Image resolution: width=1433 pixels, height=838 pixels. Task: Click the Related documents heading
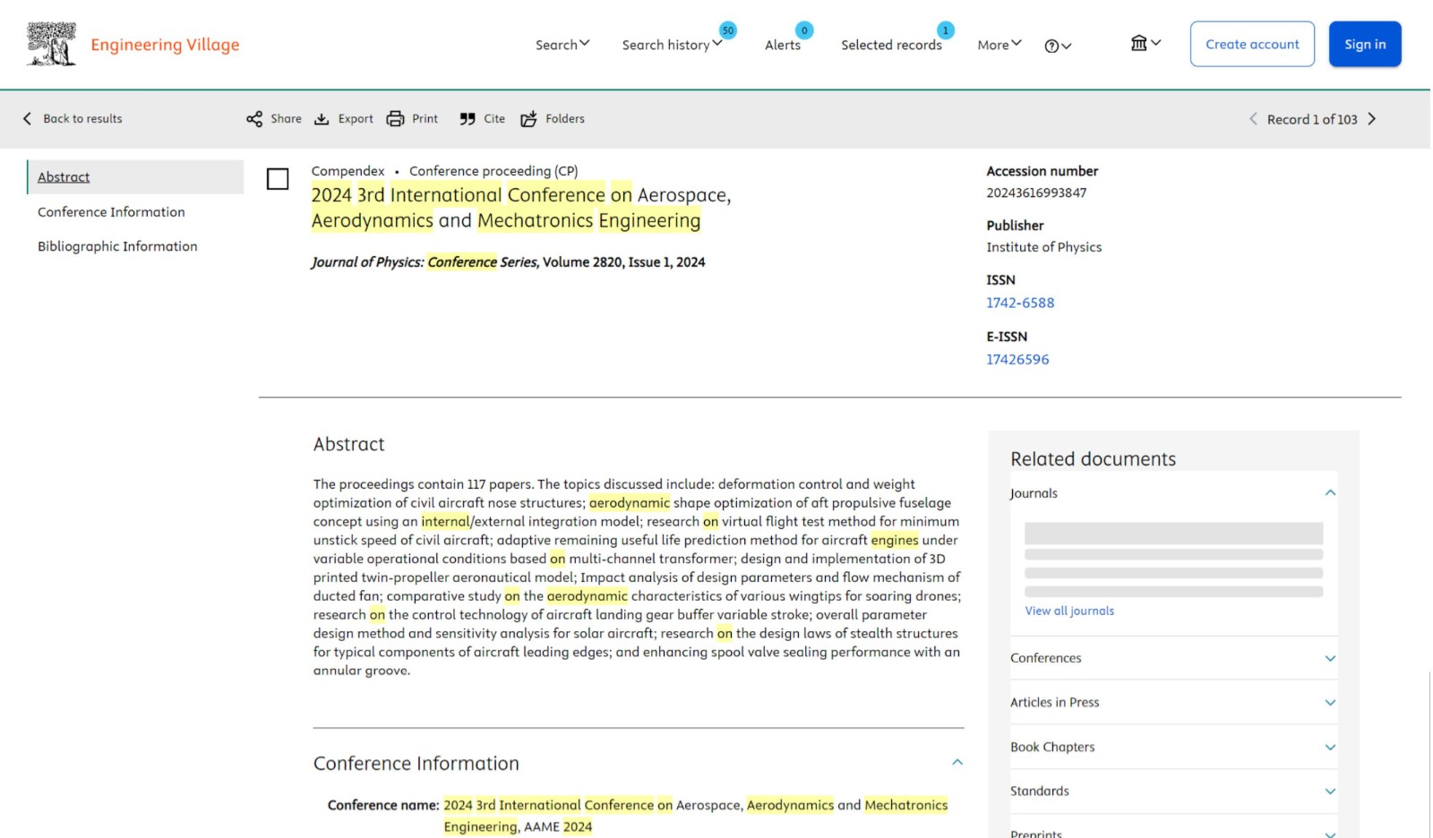[1093, 459]
